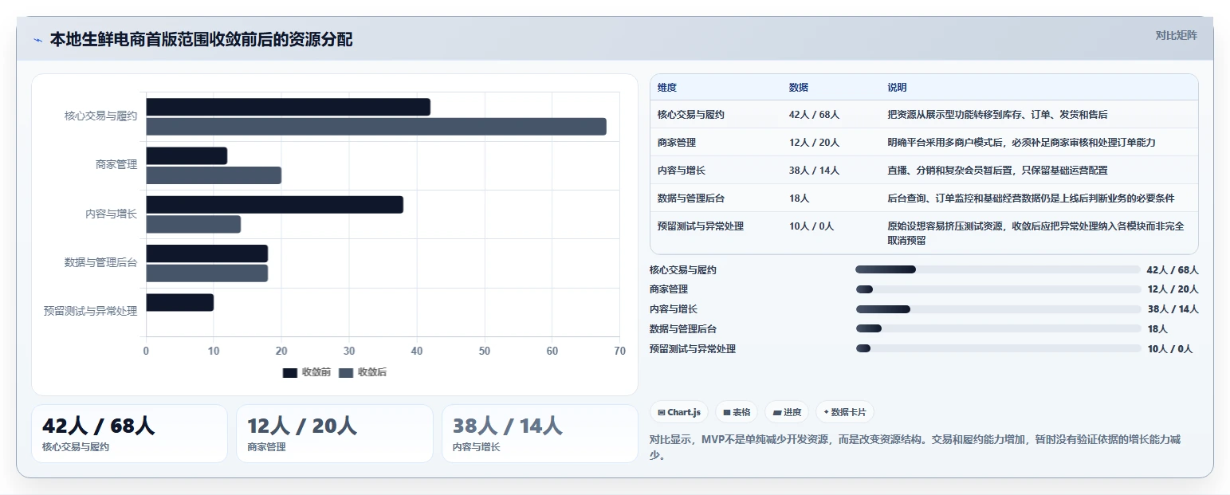Click the description starting 明确平台采用多商户模式

(1022, 143)
